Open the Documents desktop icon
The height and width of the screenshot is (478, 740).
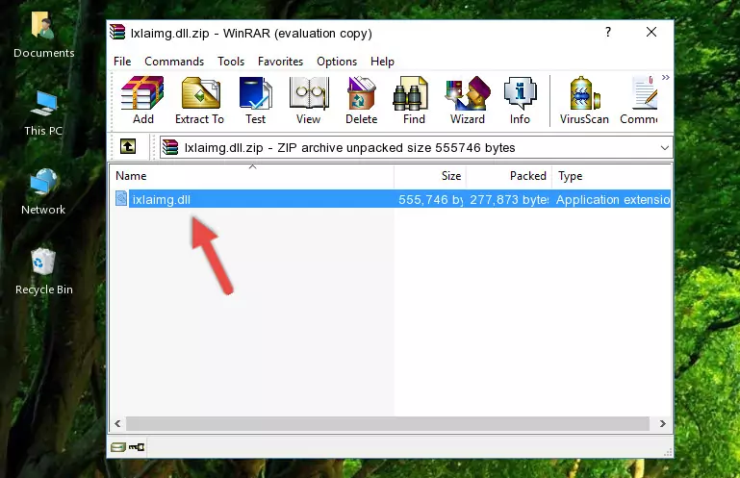pyautogui.click(x=44, y=36)
